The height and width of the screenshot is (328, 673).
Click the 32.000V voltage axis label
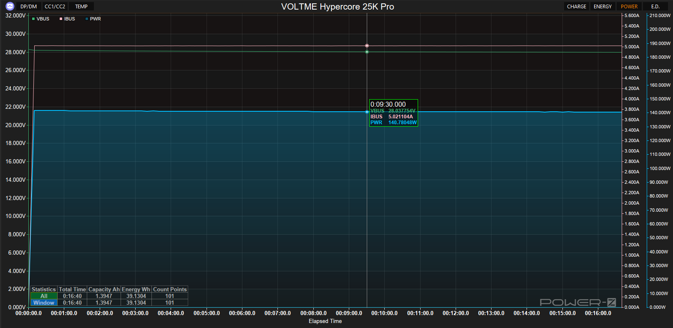[x=15, y=15]
